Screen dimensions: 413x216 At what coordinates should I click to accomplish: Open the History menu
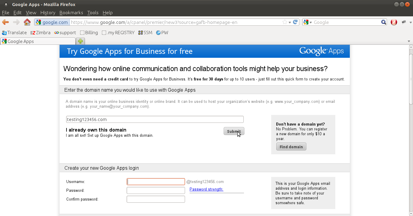(x=48, y=13)
